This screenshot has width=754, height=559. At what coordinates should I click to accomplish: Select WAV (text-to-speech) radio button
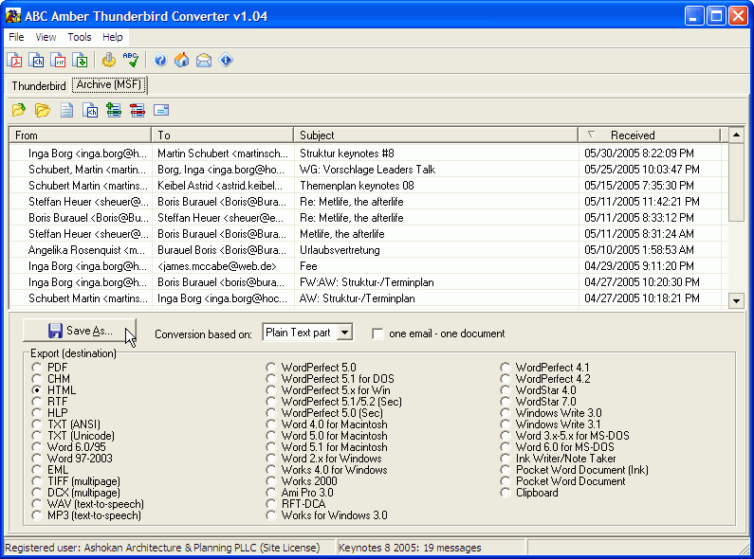[x=37, y=504]
